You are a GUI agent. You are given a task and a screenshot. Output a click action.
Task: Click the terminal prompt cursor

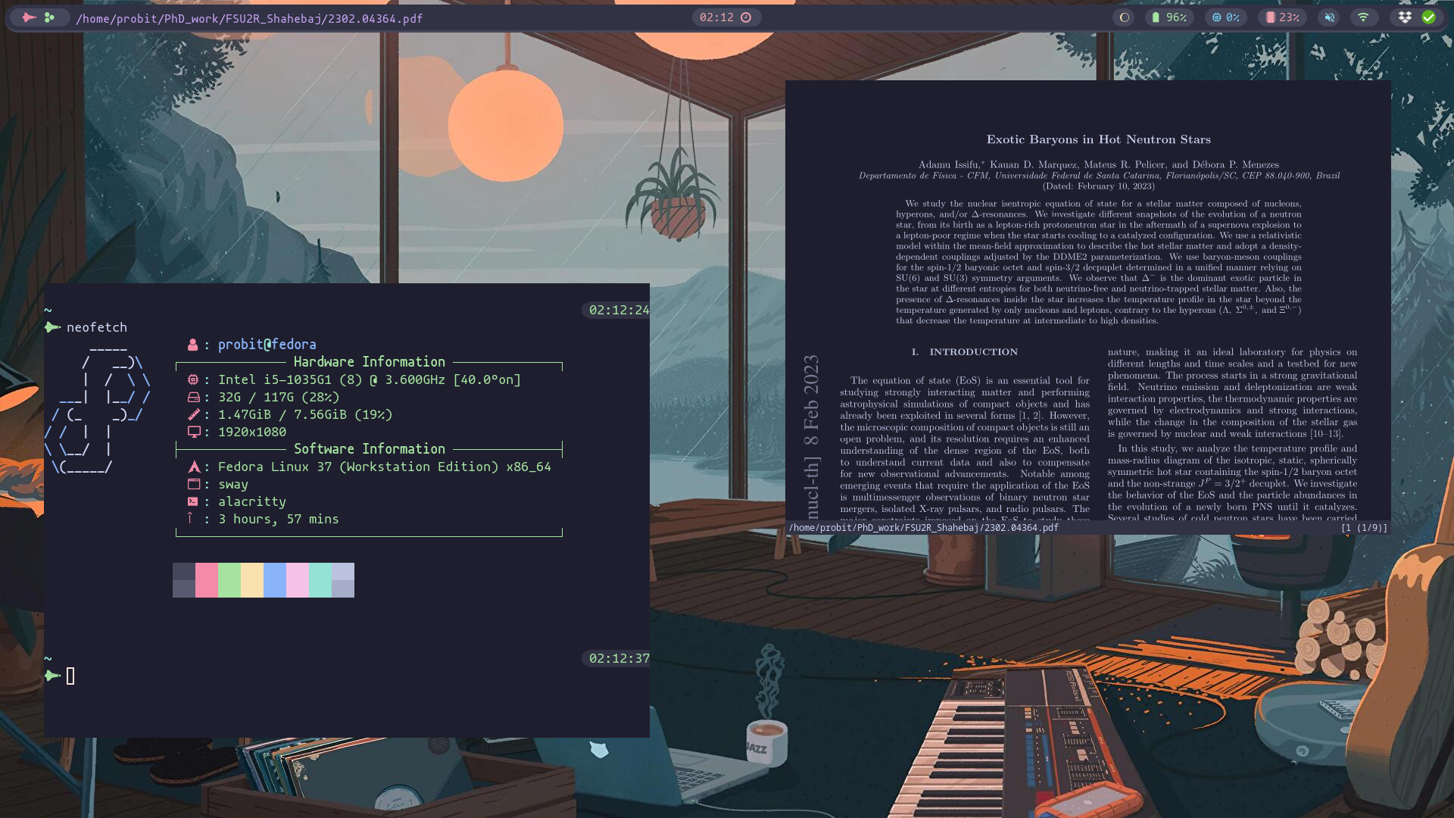[x=70, y=676]
